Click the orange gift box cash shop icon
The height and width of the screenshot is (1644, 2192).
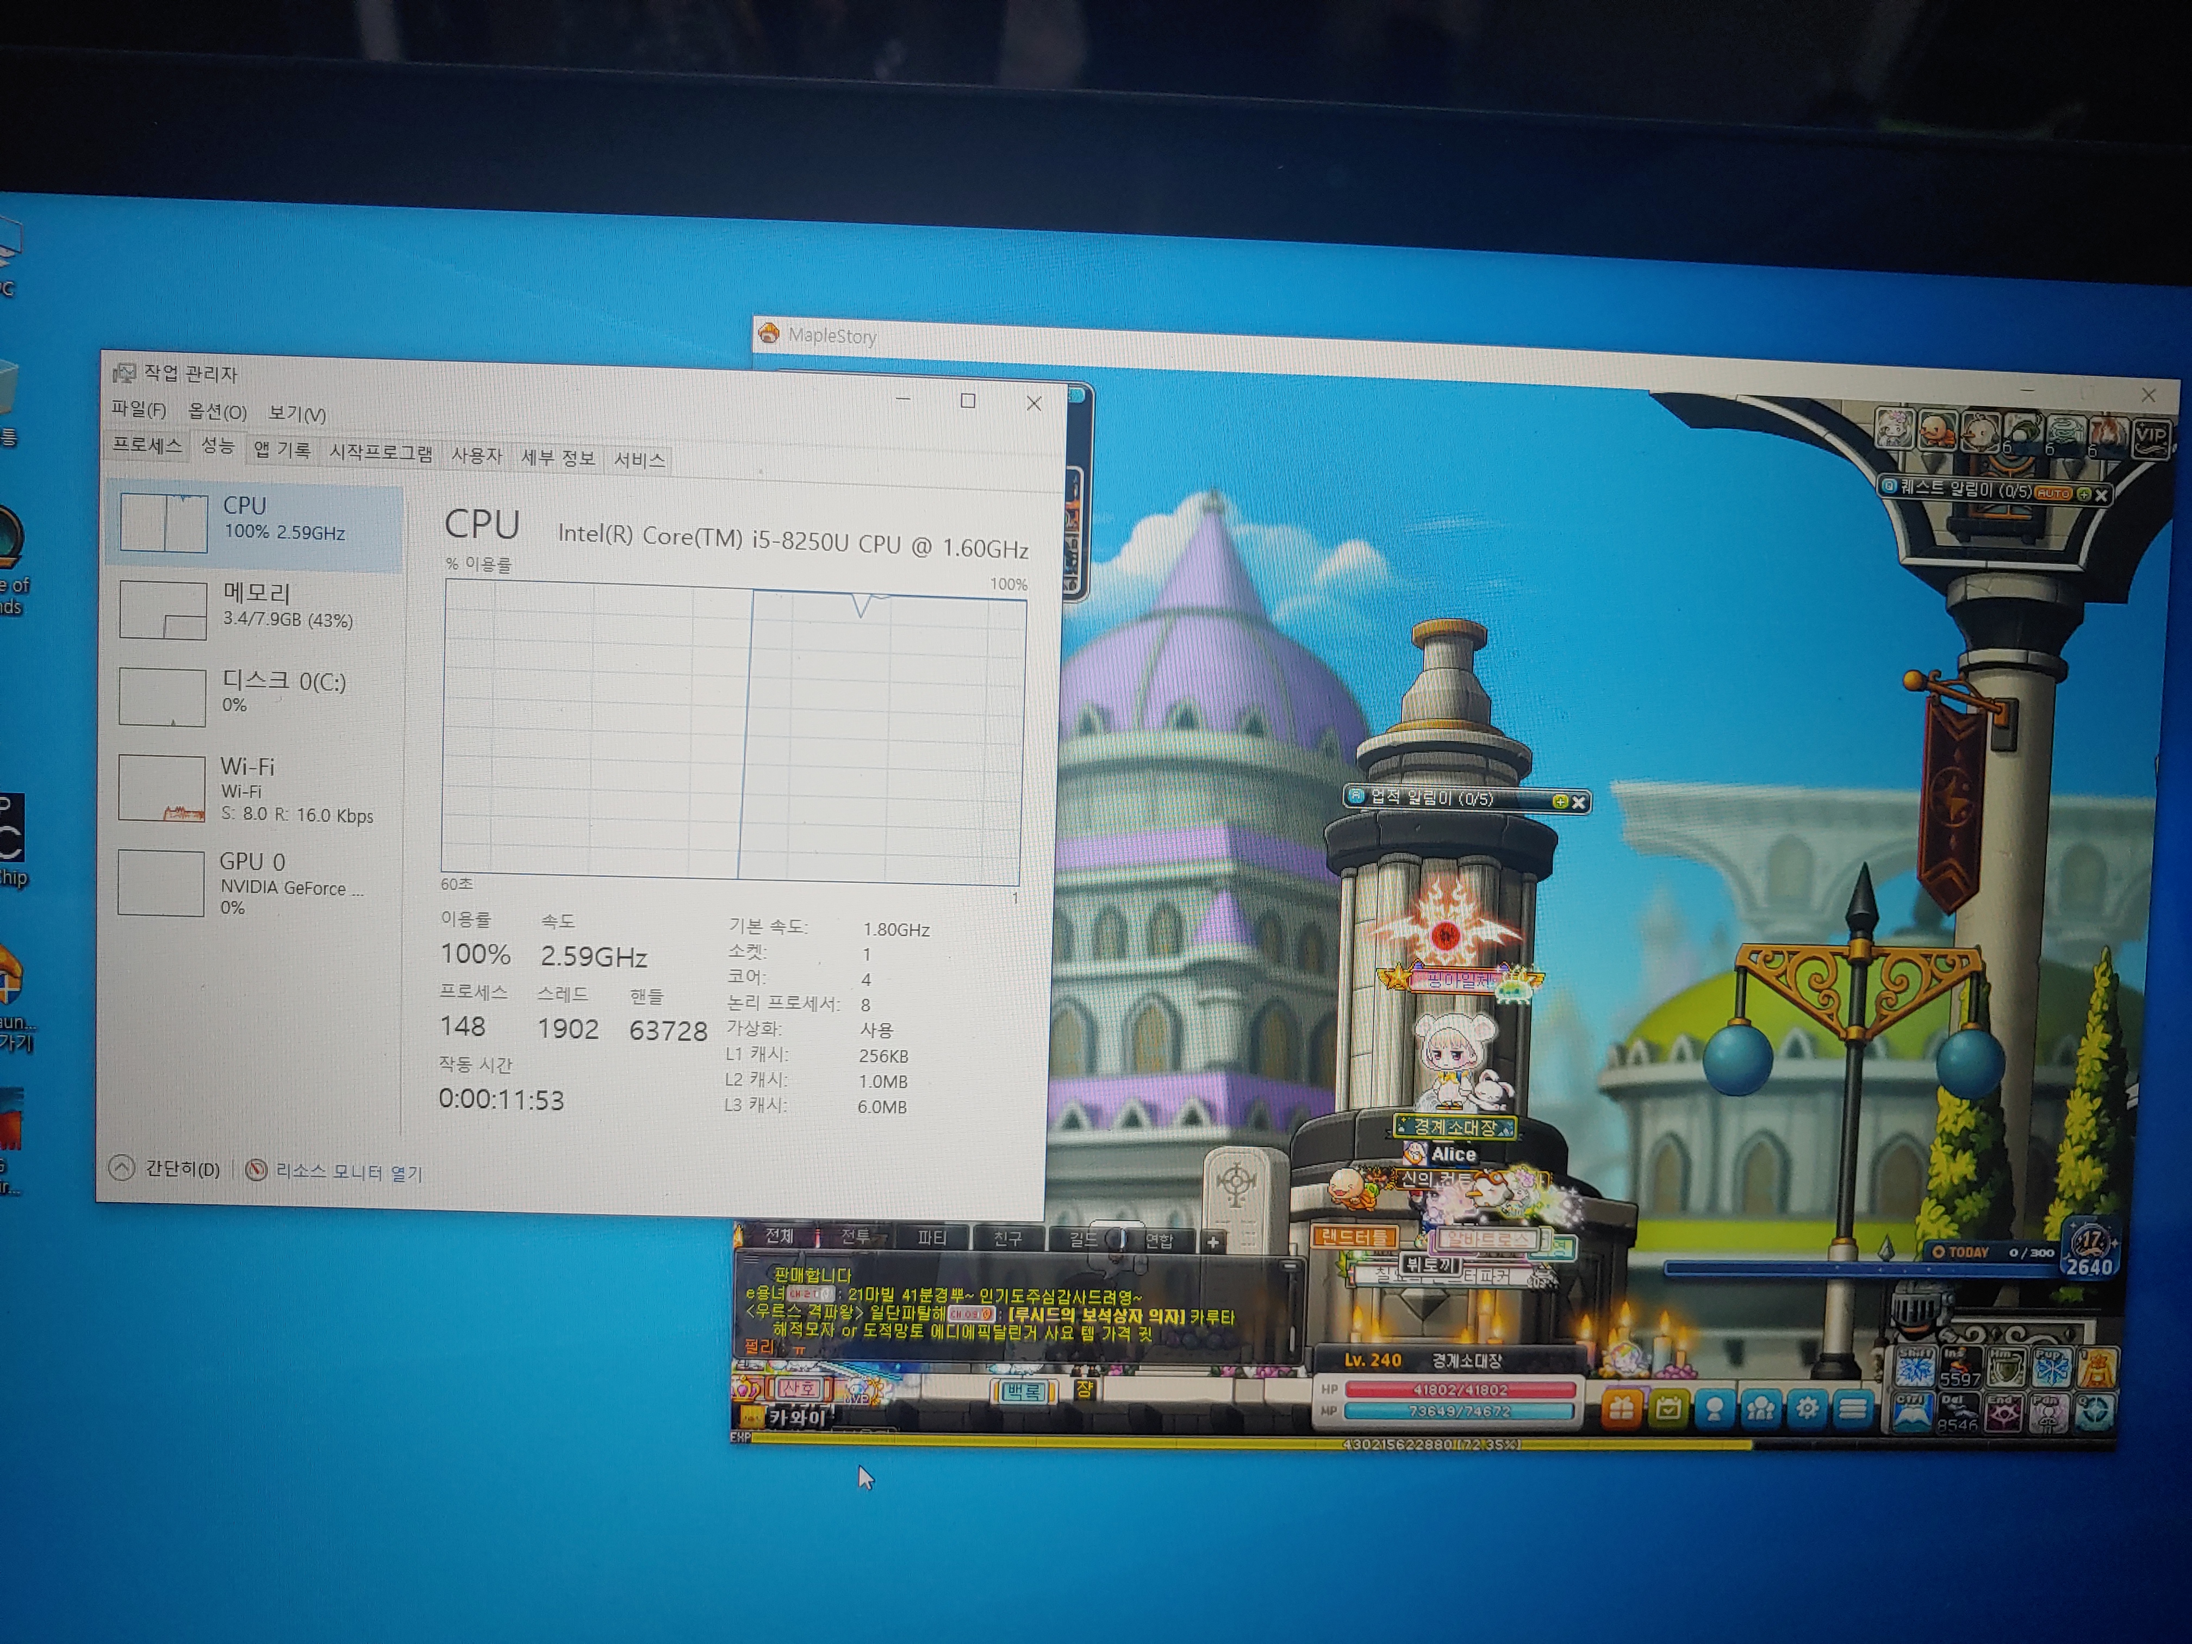tap(1621, 1408)
